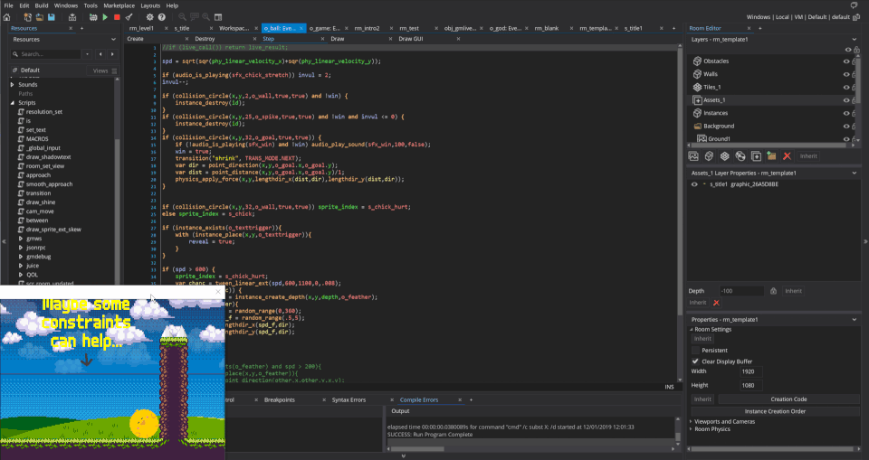Open the Layouts menu
Image resolution: width=869 pixels, height=460 pixels.
click(x=150, y=5)
